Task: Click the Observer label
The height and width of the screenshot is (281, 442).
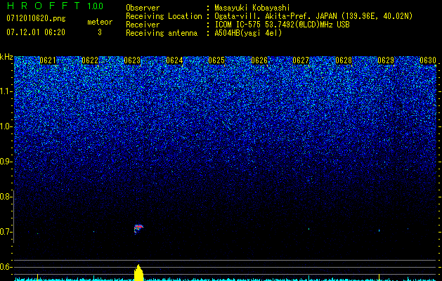Action: pyautogui.click(x=143, y=8)
